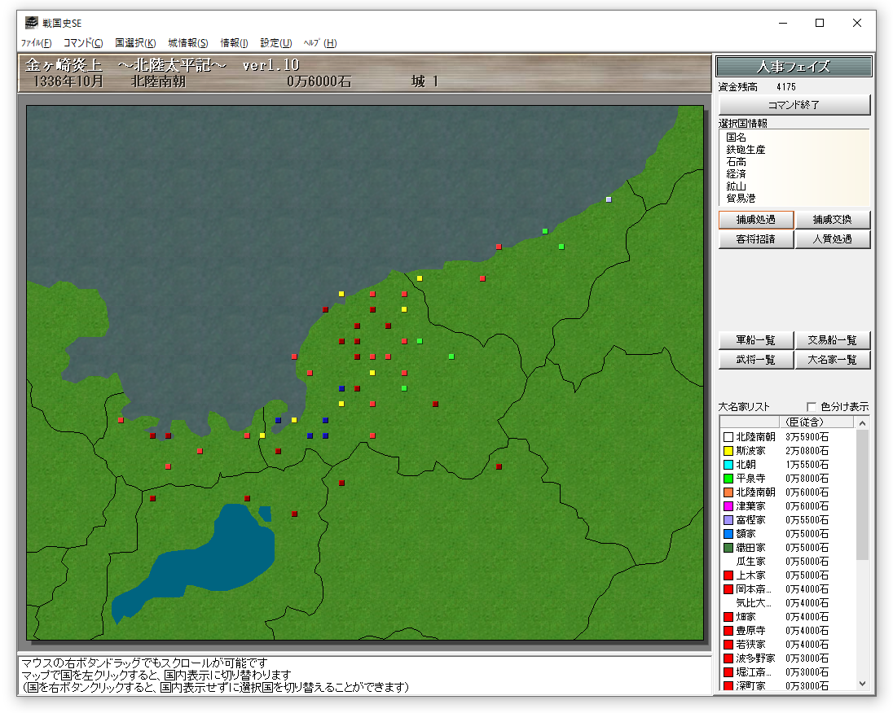Open the ファイル(F) menu
Viewport: 893px width, 713px height.
click(36, 43)
